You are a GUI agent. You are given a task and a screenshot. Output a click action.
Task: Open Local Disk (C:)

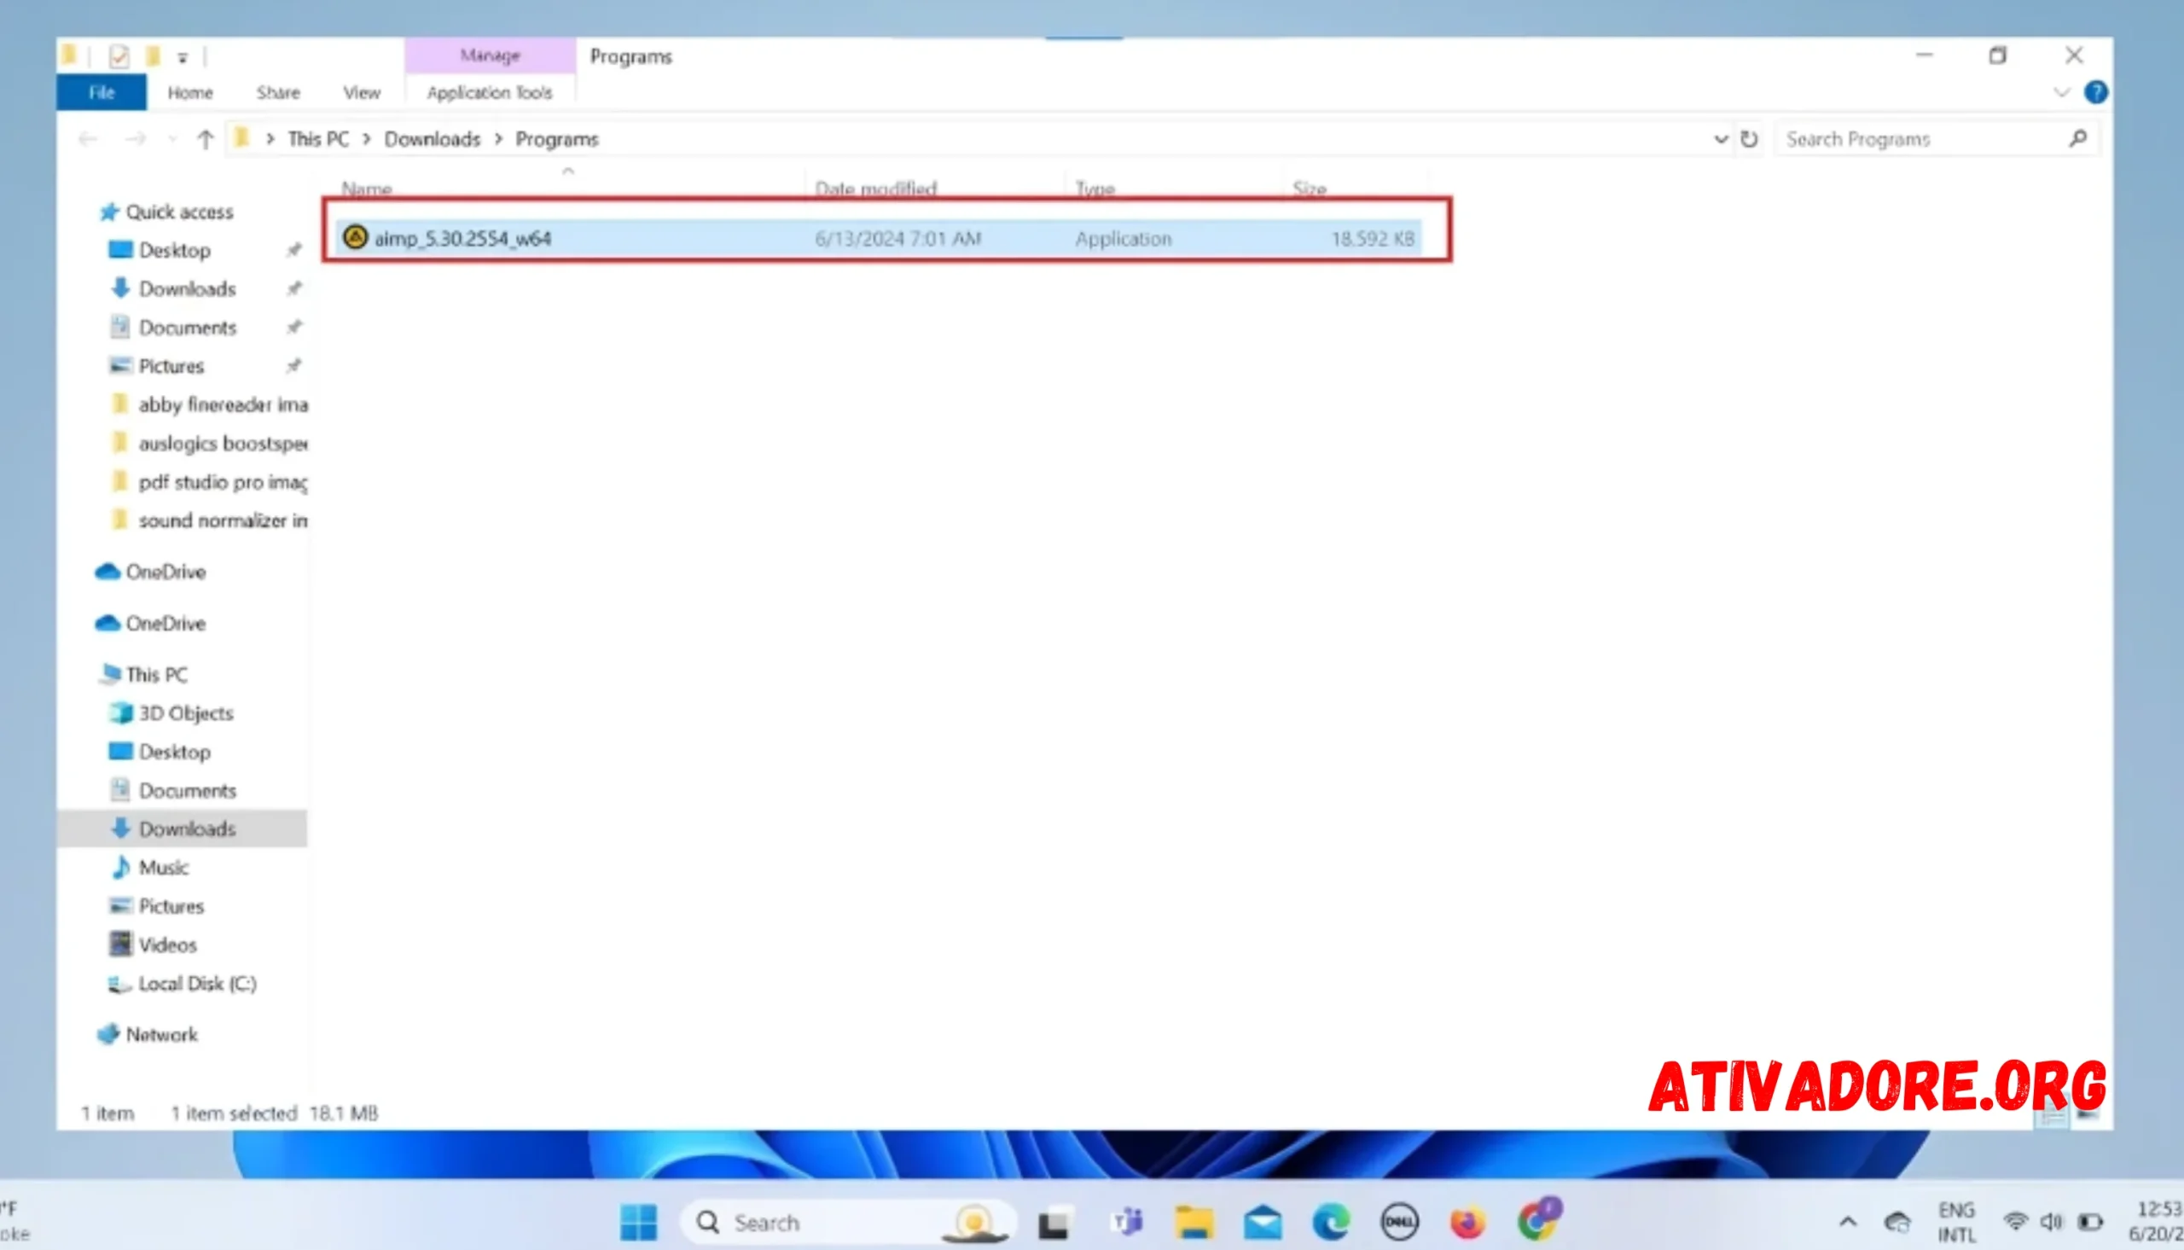(196, 983)
